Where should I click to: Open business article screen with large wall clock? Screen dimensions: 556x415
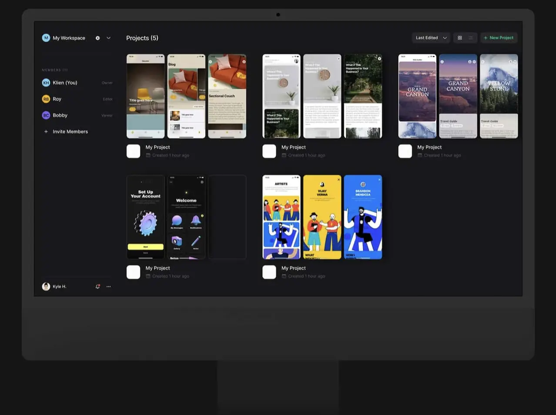coord(322,96)
